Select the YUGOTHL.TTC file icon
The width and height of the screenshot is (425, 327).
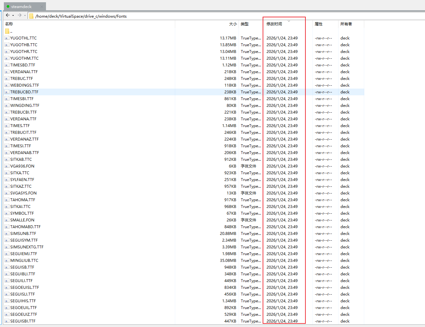coord(7,38)
